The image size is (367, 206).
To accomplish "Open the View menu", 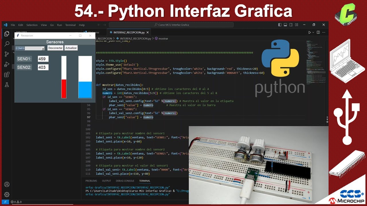I will click(44, 25).
